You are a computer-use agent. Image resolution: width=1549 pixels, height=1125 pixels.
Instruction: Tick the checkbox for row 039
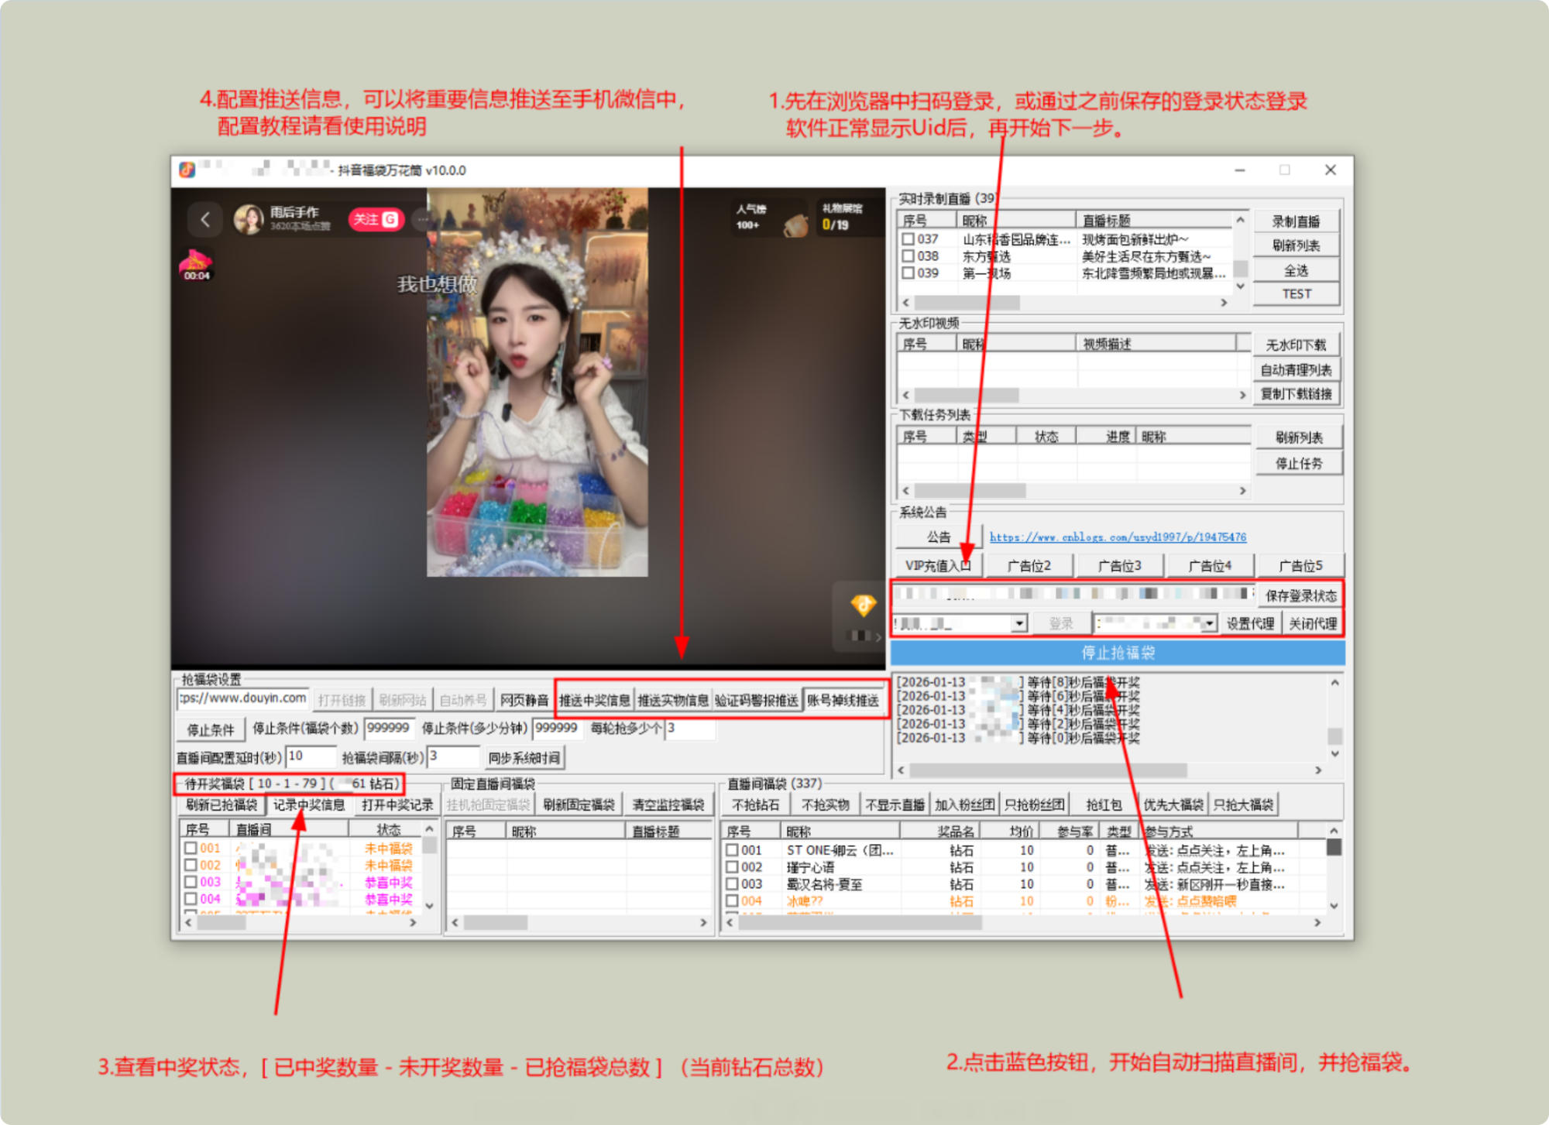908,273
